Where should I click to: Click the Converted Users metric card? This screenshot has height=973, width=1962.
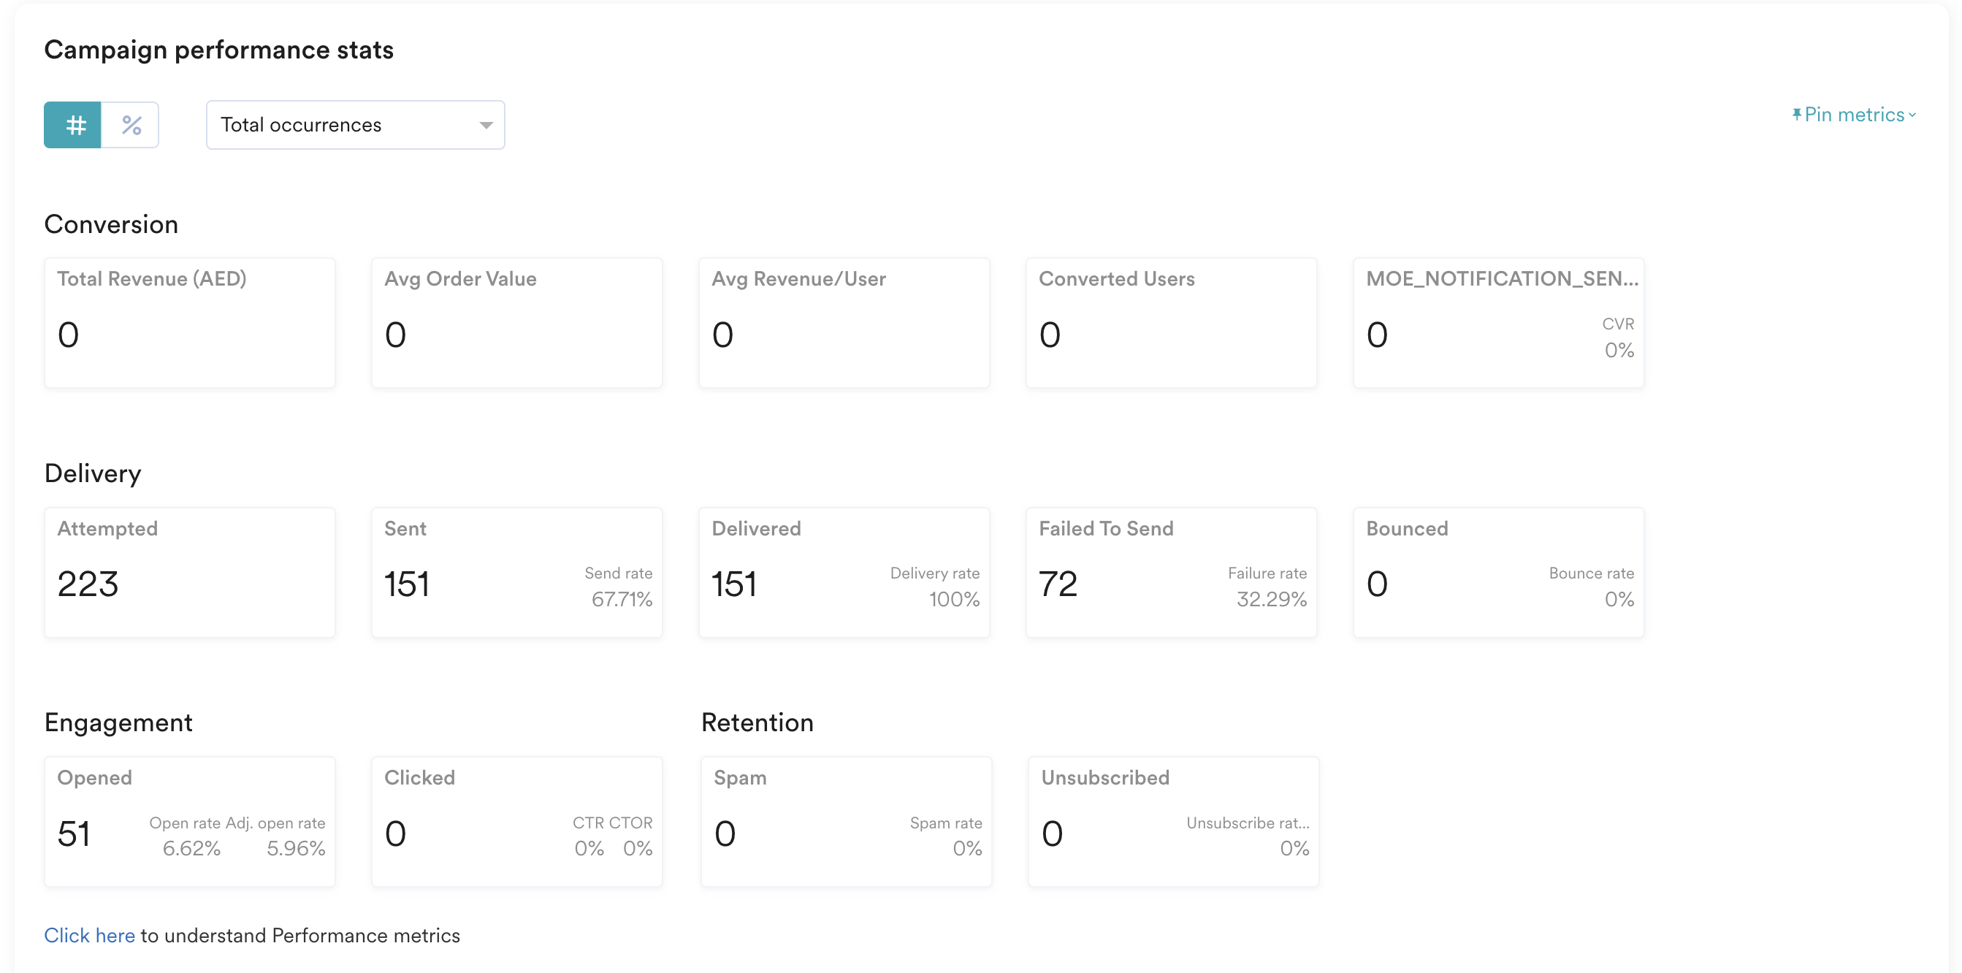(1172, 322)
